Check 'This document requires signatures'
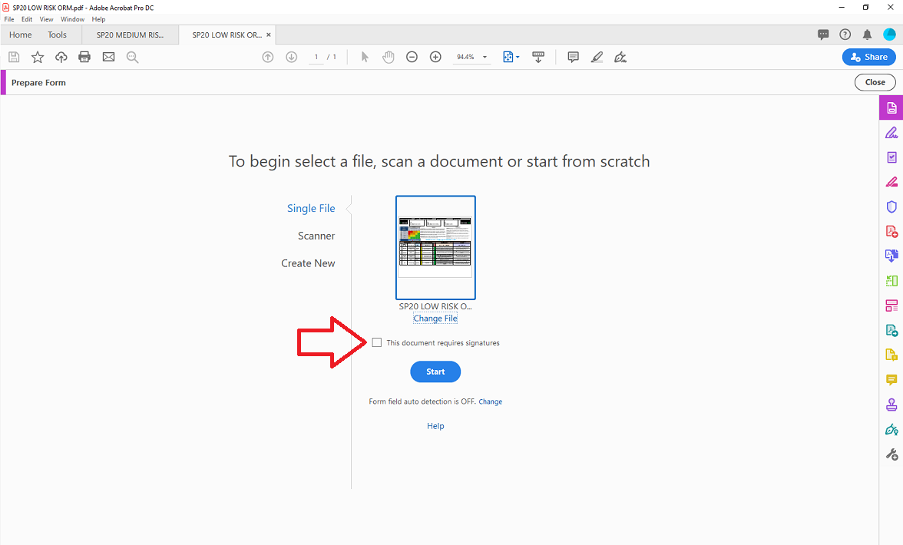The image size is (903, 545). tap(376, 342)
